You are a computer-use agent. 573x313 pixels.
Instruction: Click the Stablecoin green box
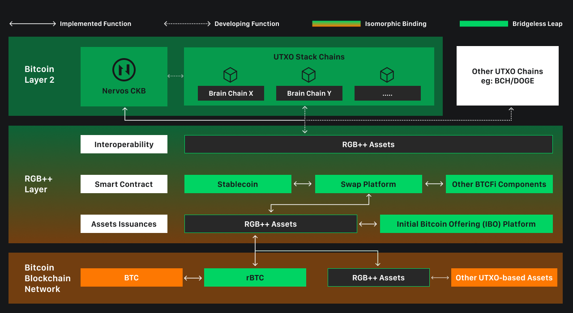coord(238,184)
